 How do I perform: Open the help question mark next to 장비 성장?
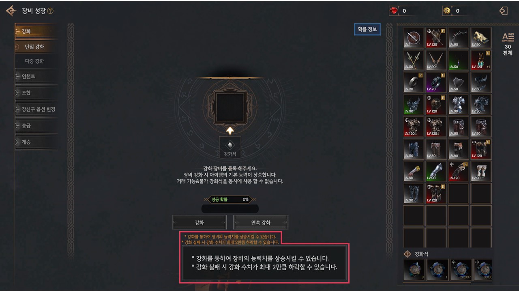click(50, 11)
